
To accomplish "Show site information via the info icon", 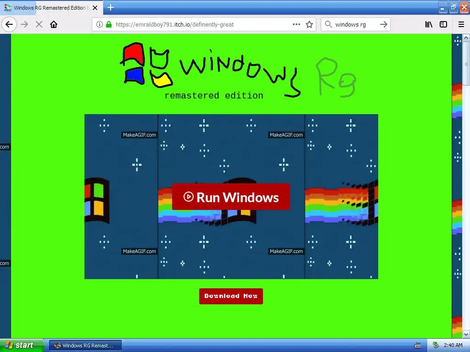I will 100,24.
